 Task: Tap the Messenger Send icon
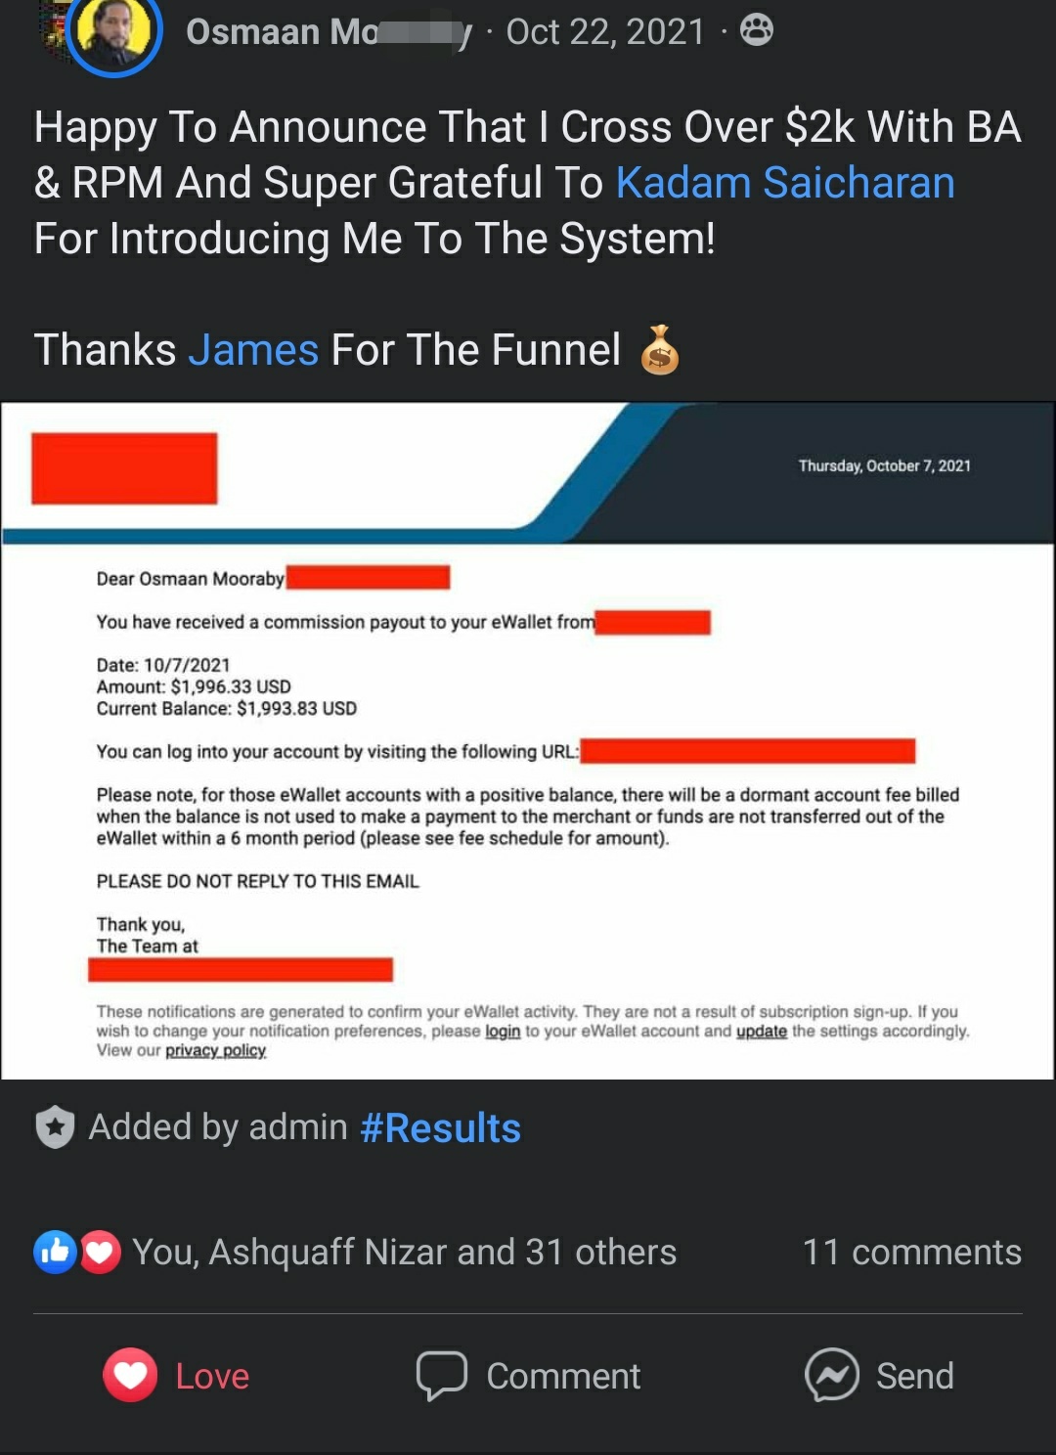[x=831, y=1375]
